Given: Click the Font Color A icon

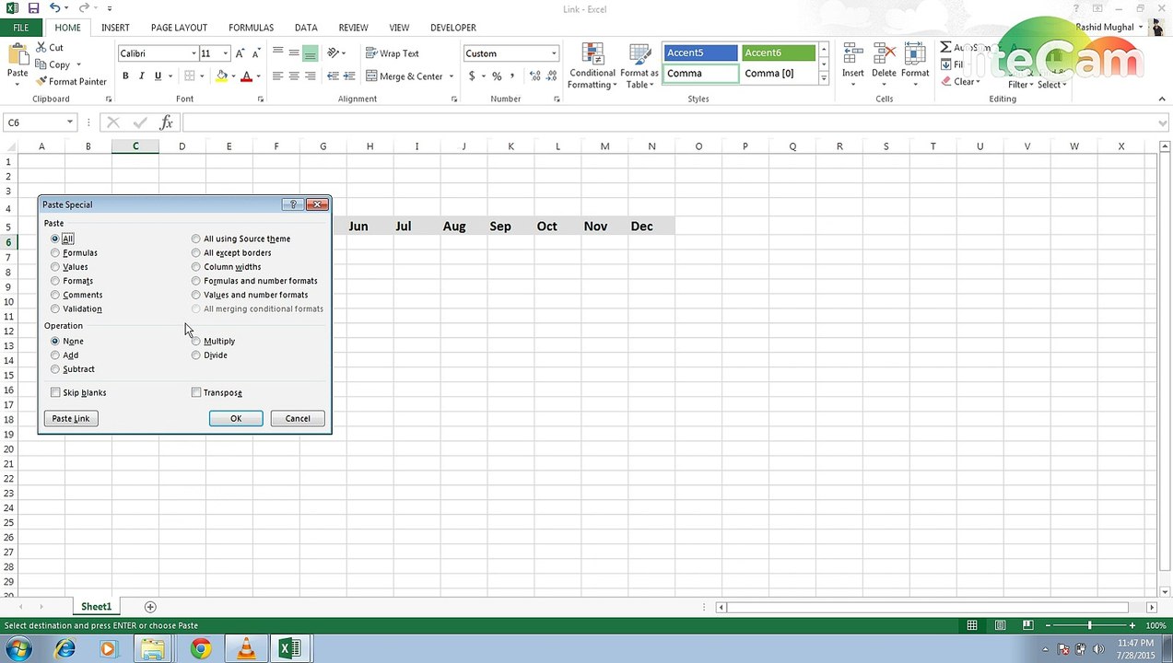Looking at the screenshot, I should tap(246, 76).
